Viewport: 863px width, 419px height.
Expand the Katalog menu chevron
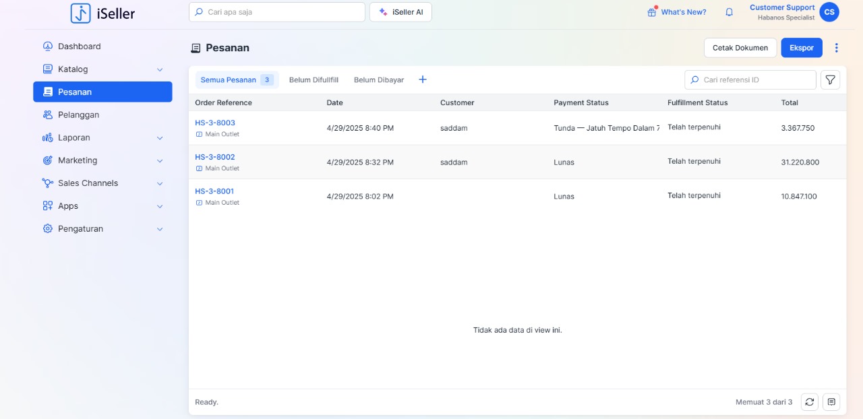[160, 69]
